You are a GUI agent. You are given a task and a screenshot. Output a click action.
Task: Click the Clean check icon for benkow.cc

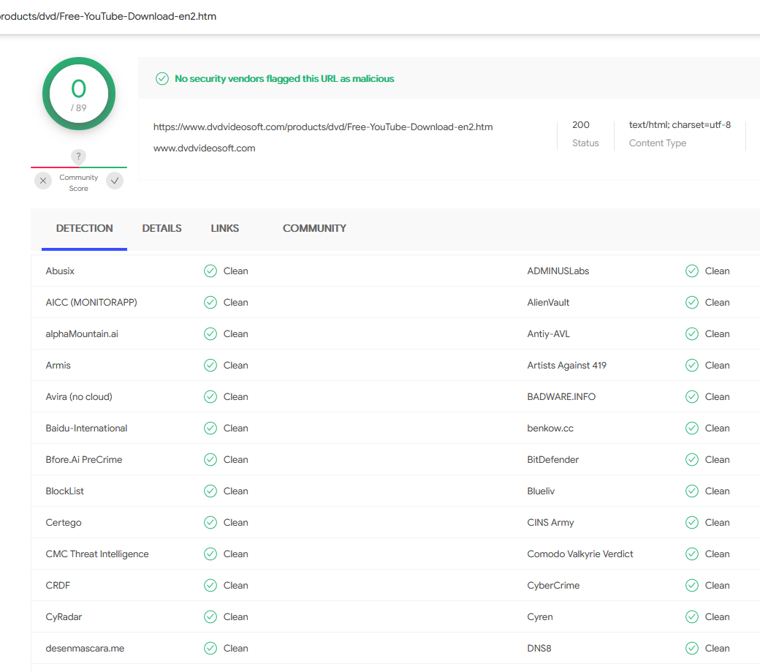pyautogui.click(x=692, y=428)
